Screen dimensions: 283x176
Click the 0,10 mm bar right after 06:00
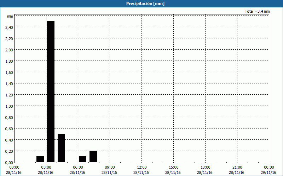tap(82, 159)
